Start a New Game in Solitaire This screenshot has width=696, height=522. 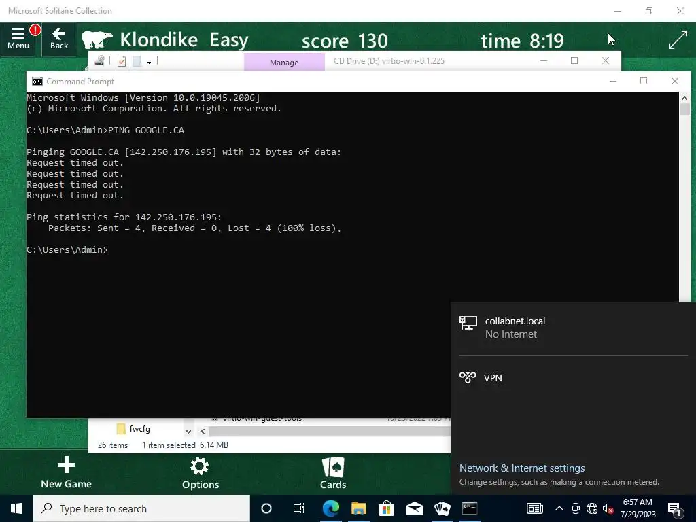(66, 473)
